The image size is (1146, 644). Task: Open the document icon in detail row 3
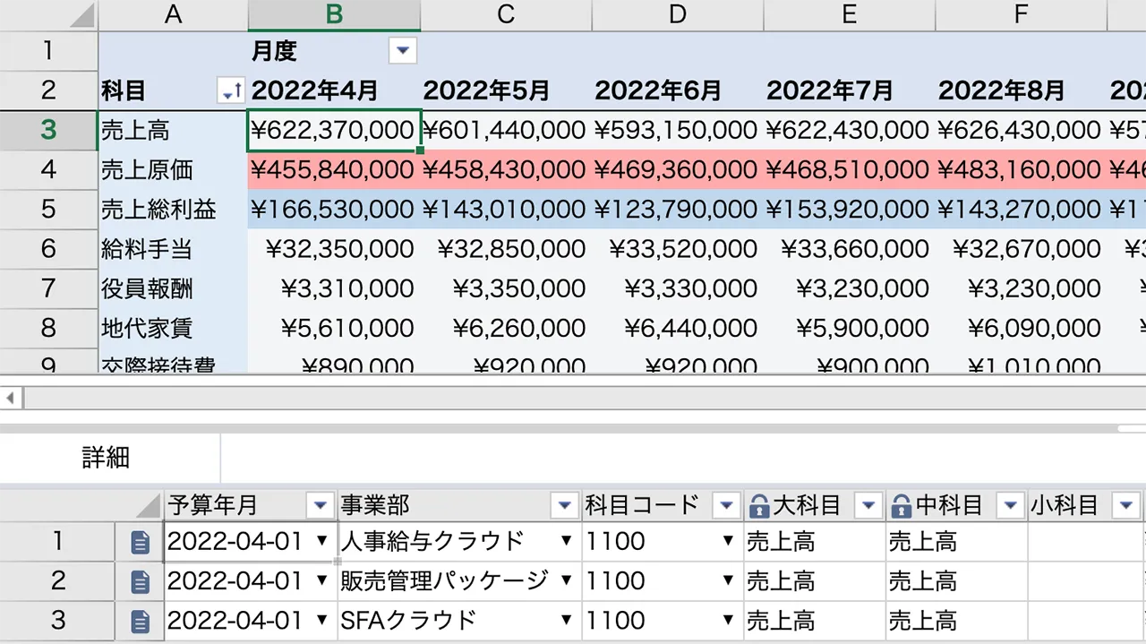click(x=140, y=621)
